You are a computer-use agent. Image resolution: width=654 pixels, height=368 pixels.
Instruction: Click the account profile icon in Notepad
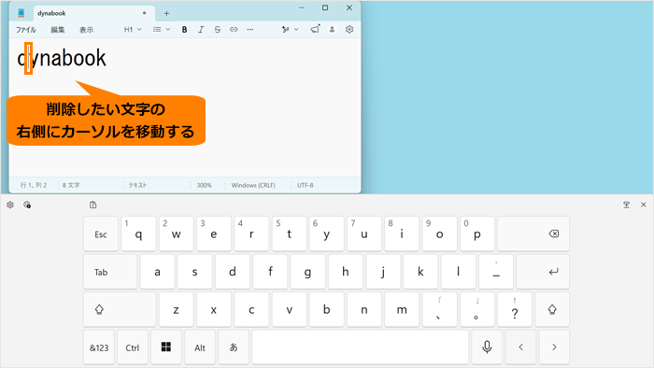[332, 30]
